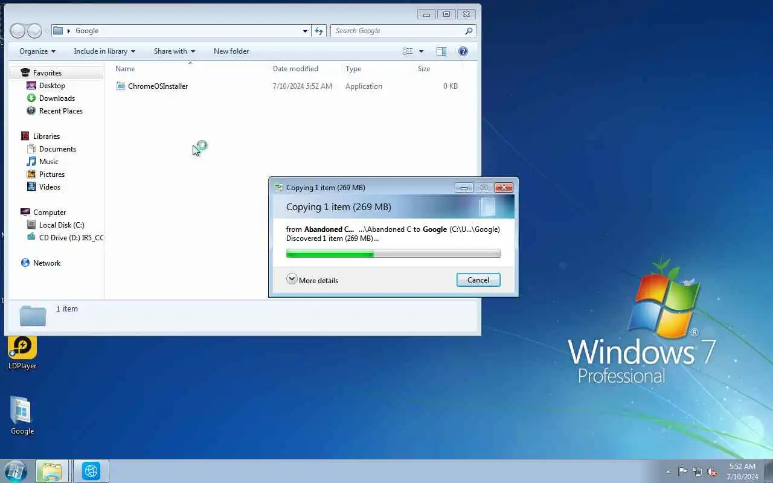Viewport: 773px width, 483px height.
Task: Open the Share with dropdown
Action: click(x=175, y=51)
